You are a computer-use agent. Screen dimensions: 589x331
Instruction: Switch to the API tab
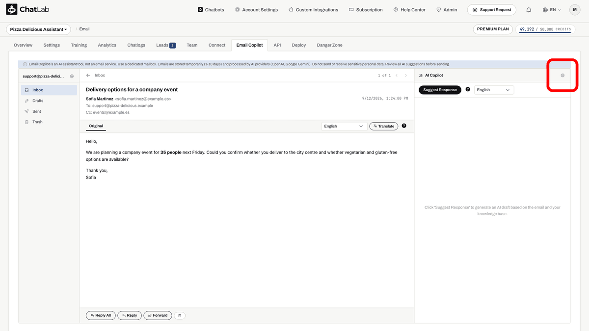click(277, 45)
